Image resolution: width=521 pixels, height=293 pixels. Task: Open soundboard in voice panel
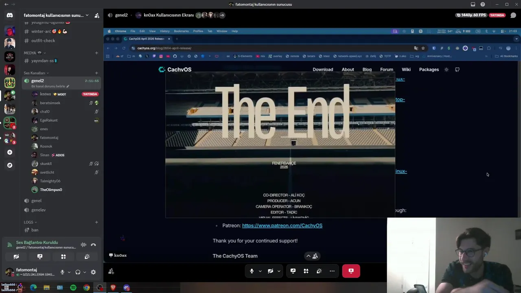[x=87, y=257]
